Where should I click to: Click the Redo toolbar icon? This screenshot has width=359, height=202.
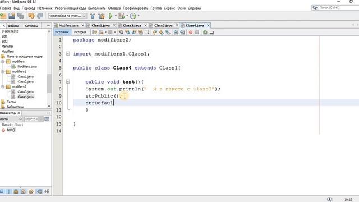click(40, 16)
